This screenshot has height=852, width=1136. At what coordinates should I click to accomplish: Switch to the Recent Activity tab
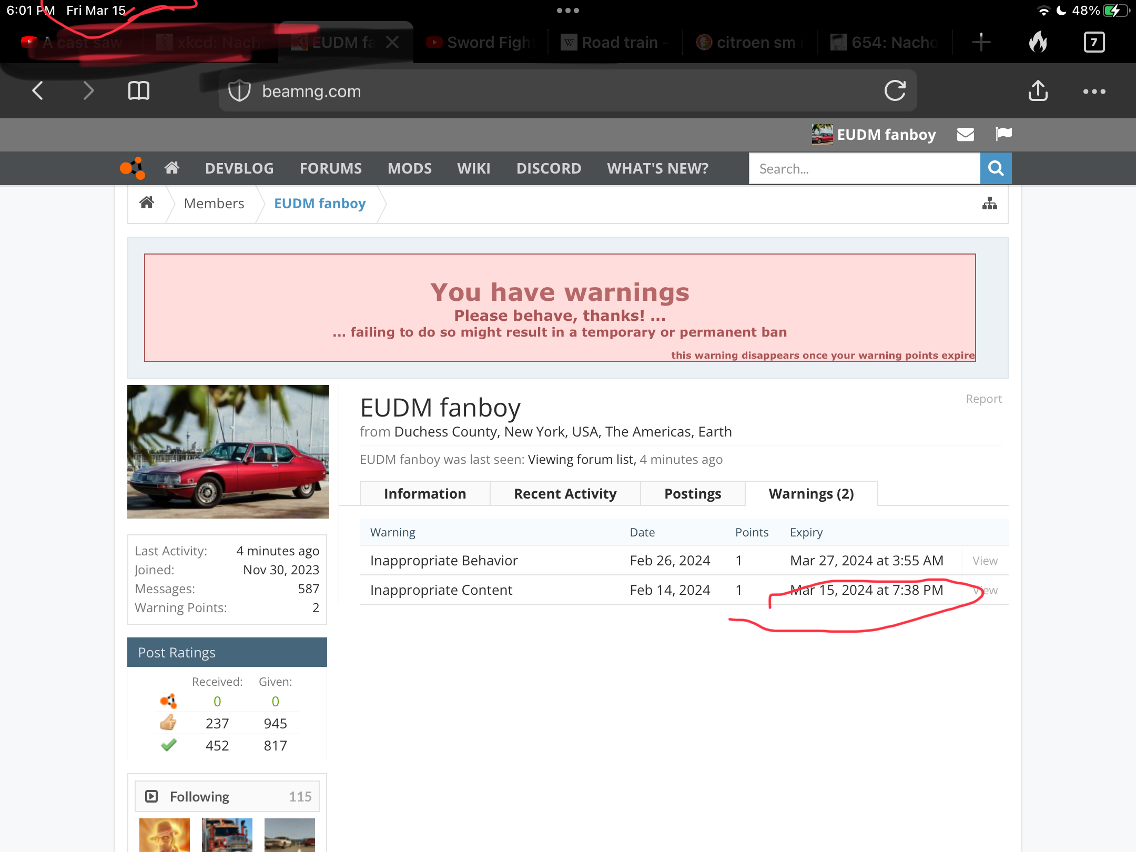click(565, 494)
